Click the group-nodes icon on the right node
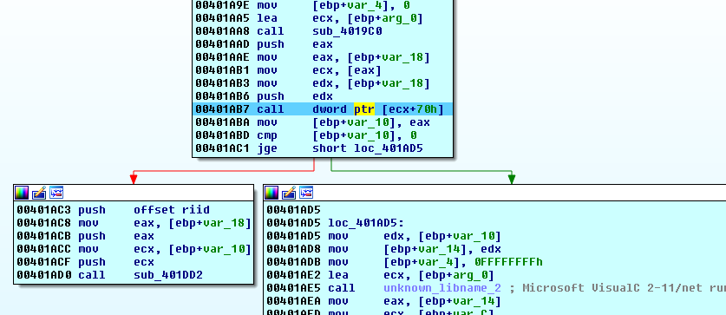The height and width of the screenshot is (315, 726). click(306, 193)
